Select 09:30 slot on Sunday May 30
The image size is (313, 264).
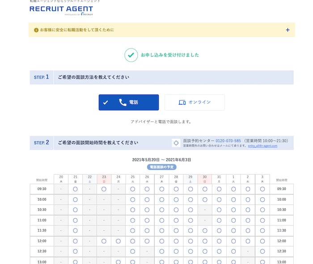[x=205, y=189]
